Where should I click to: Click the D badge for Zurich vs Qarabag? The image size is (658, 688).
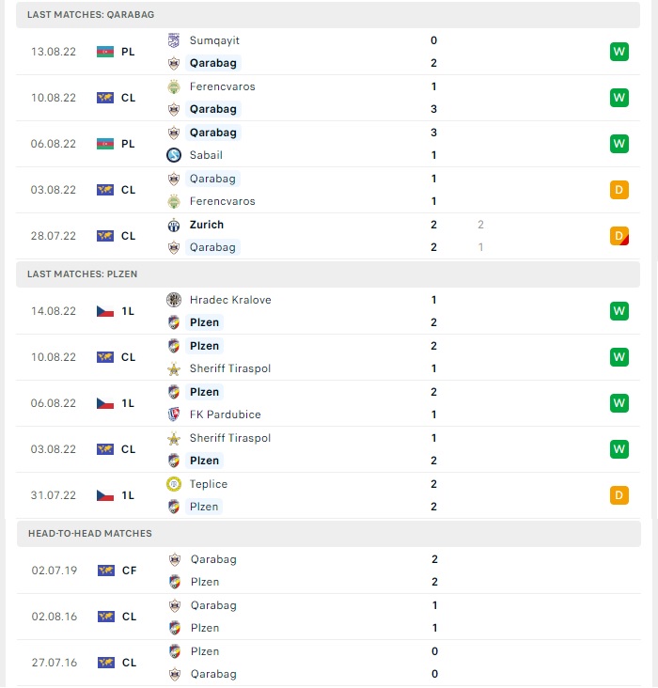(619, 236)
